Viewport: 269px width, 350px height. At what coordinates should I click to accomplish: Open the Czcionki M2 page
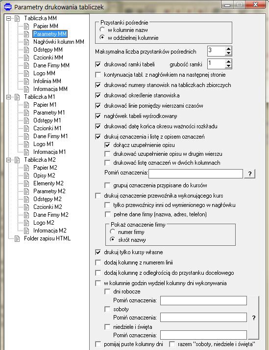(x=48, y=207)
